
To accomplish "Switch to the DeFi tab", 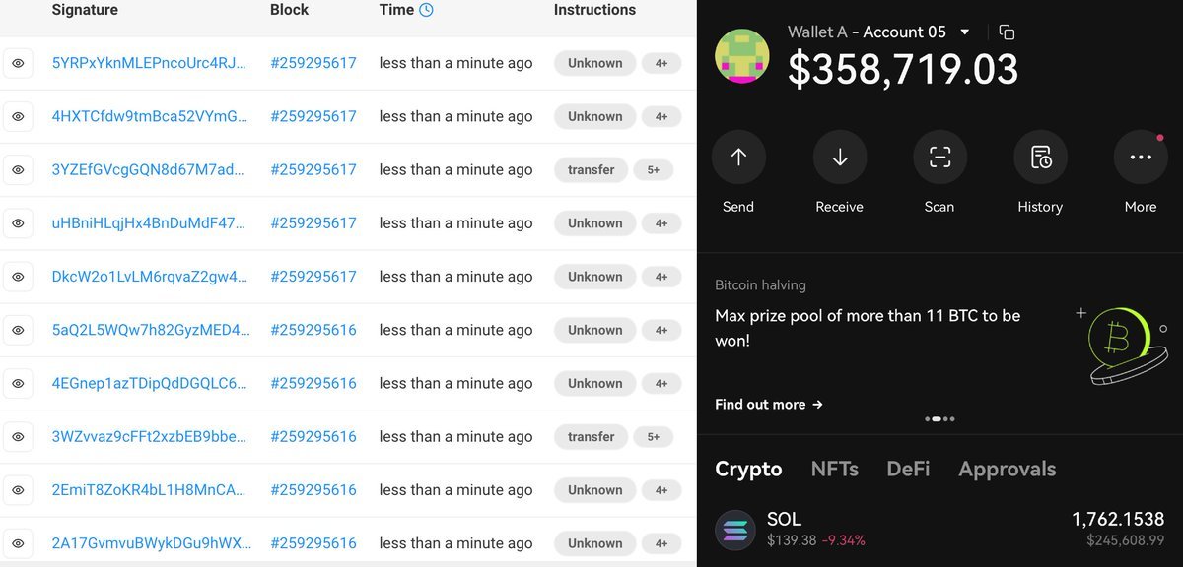I will pos(908,470).
